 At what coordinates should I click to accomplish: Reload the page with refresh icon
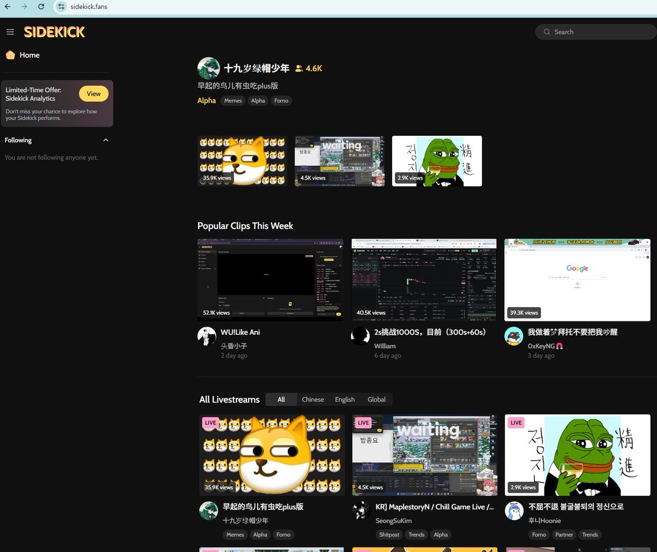(x=41, y=7)
